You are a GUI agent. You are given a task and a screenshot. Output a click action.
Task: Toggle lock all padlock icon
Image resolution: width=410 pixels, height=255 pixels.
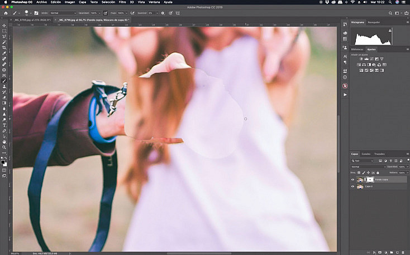(378, 173)
